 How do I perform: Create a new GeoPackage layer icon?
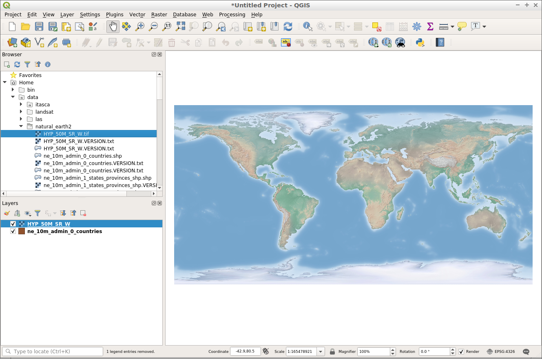click(x=26, y=42)
